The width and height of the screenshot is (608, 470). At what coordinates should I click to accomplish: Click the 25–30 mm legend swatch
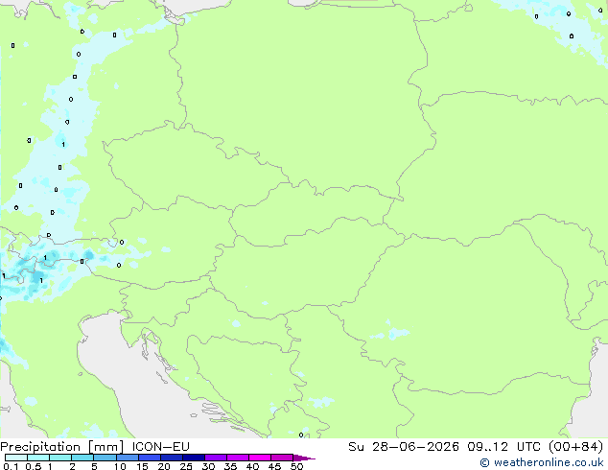tap(193, 458)
